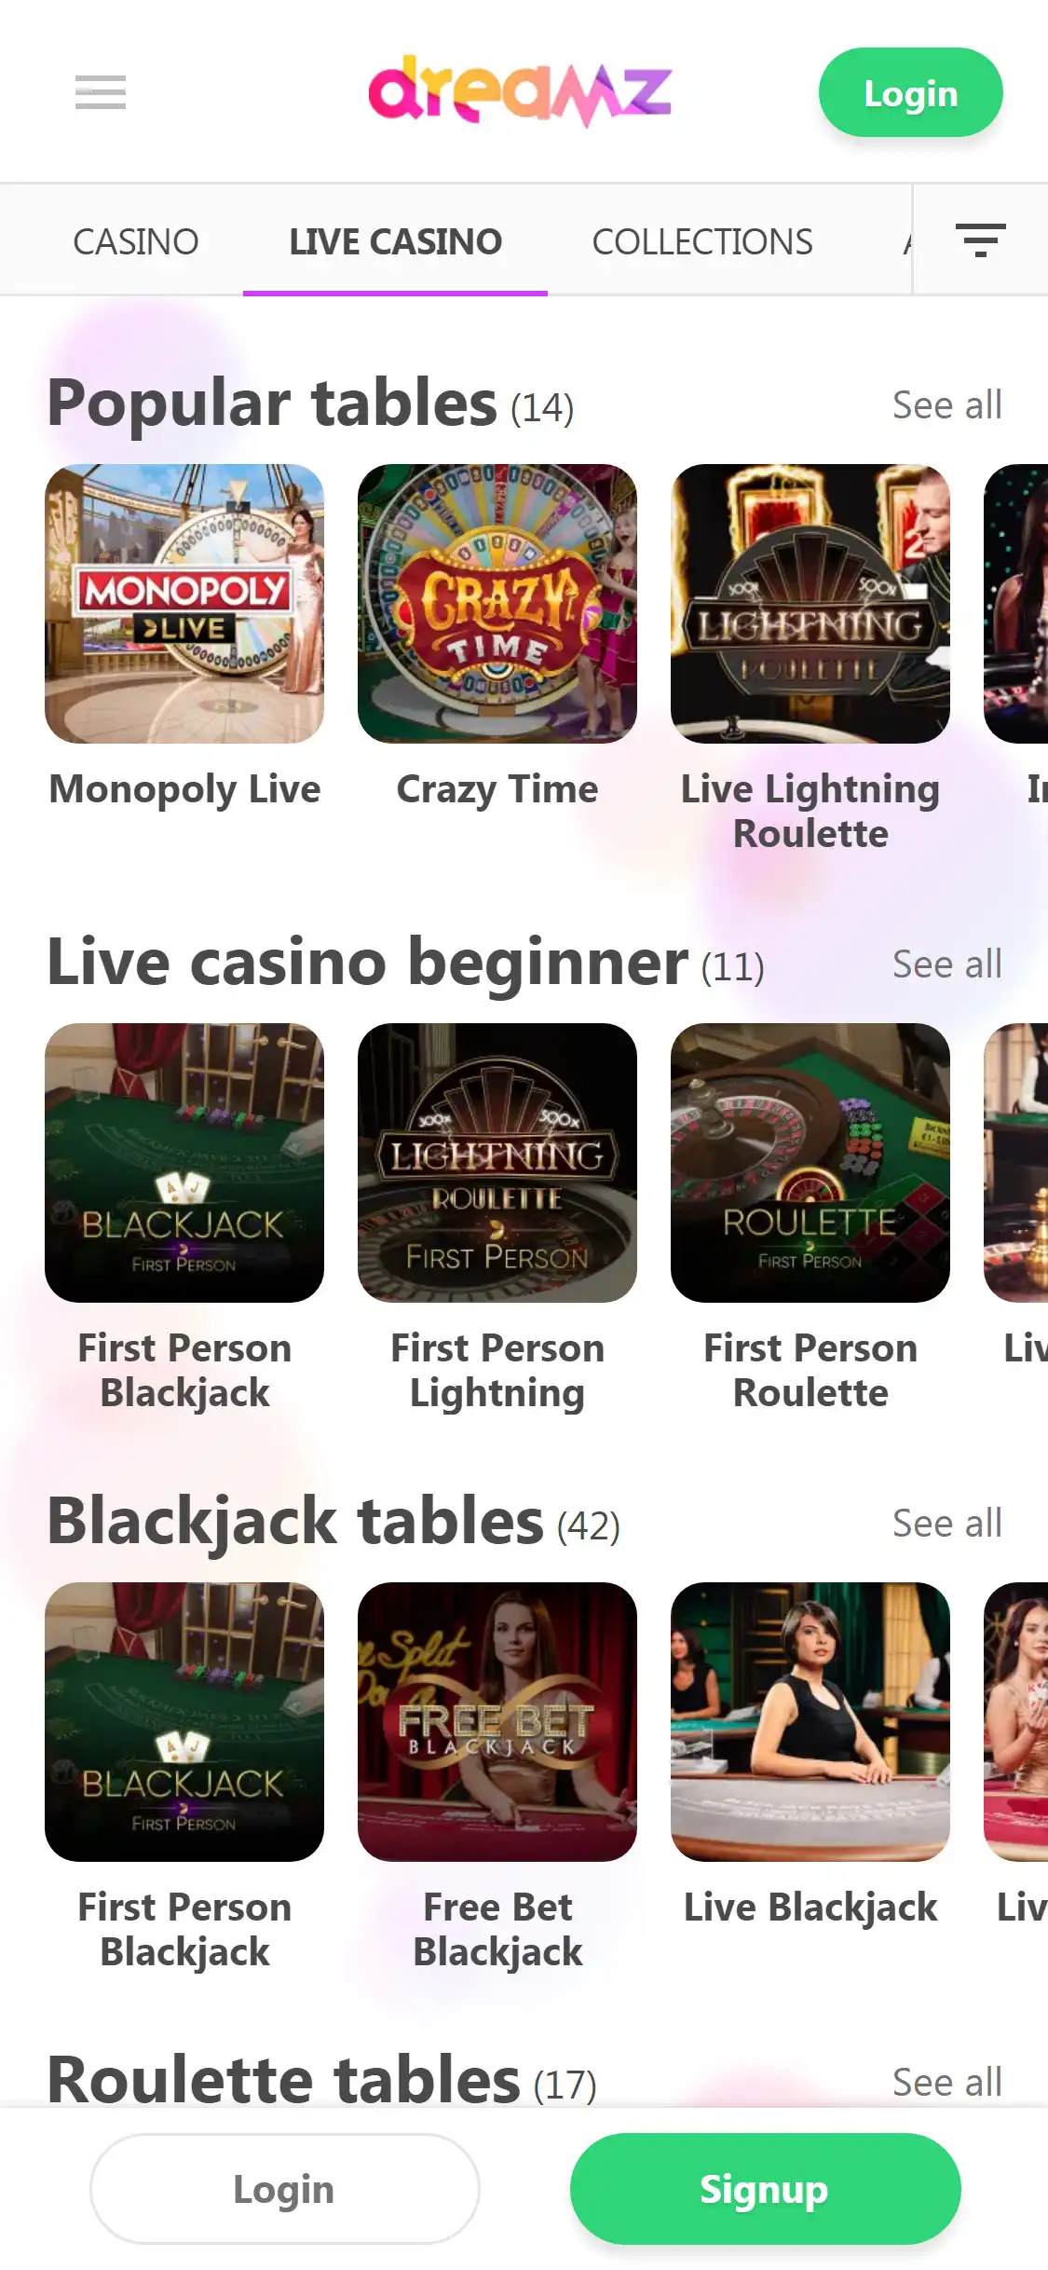Open First Person Roulette game image

(x=810, y=1163)
